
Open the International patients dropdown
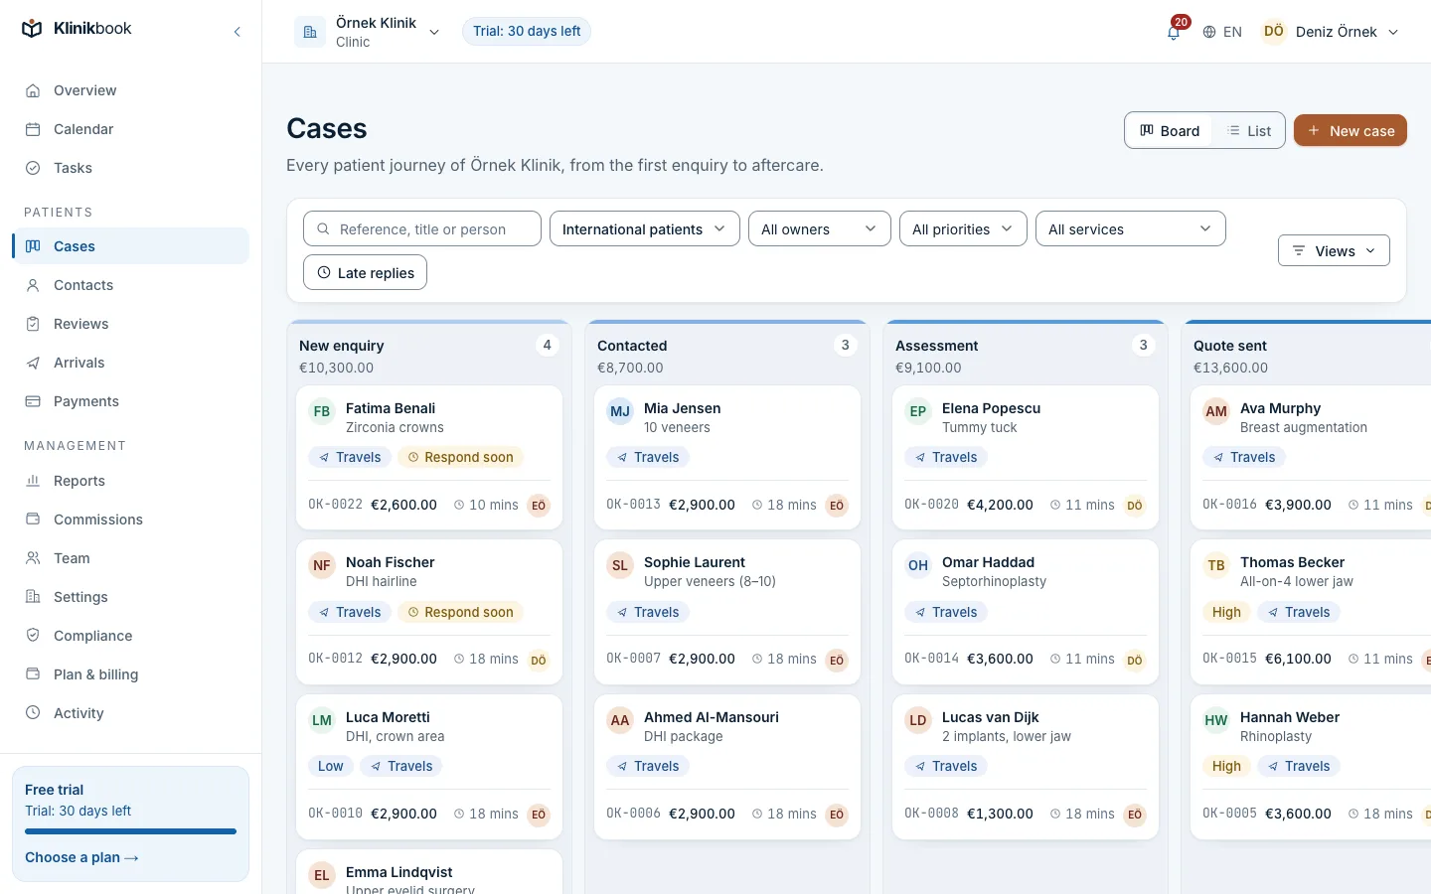tap(645, 229)
